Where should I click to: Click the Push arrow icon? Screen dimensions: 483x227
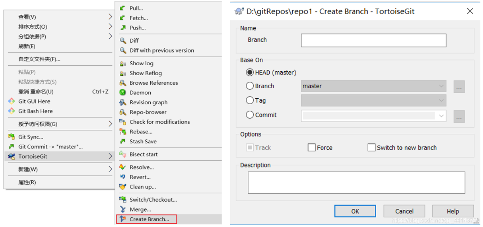(x=123, y=27)
